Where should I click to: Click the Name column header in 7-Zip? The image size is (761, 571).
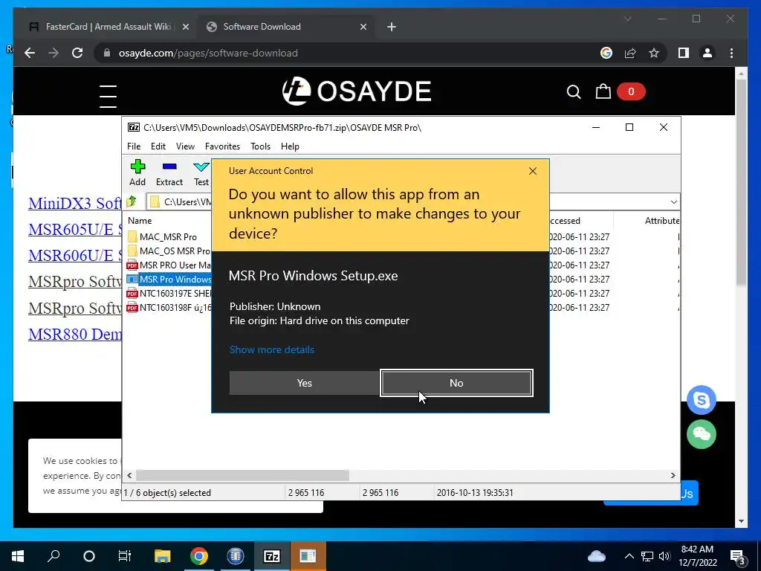(x=140, y=220)
